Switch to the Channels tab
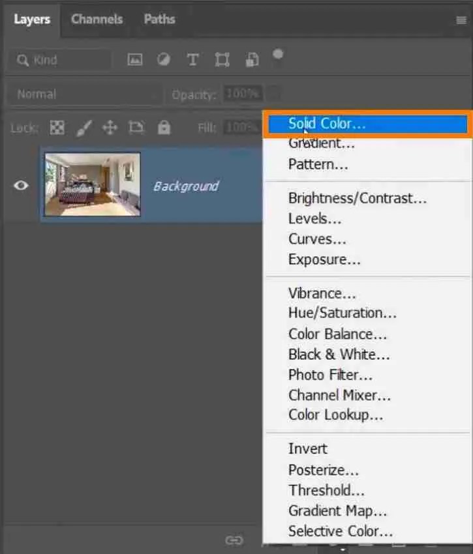The image size is (473, 554). point(97,20)
